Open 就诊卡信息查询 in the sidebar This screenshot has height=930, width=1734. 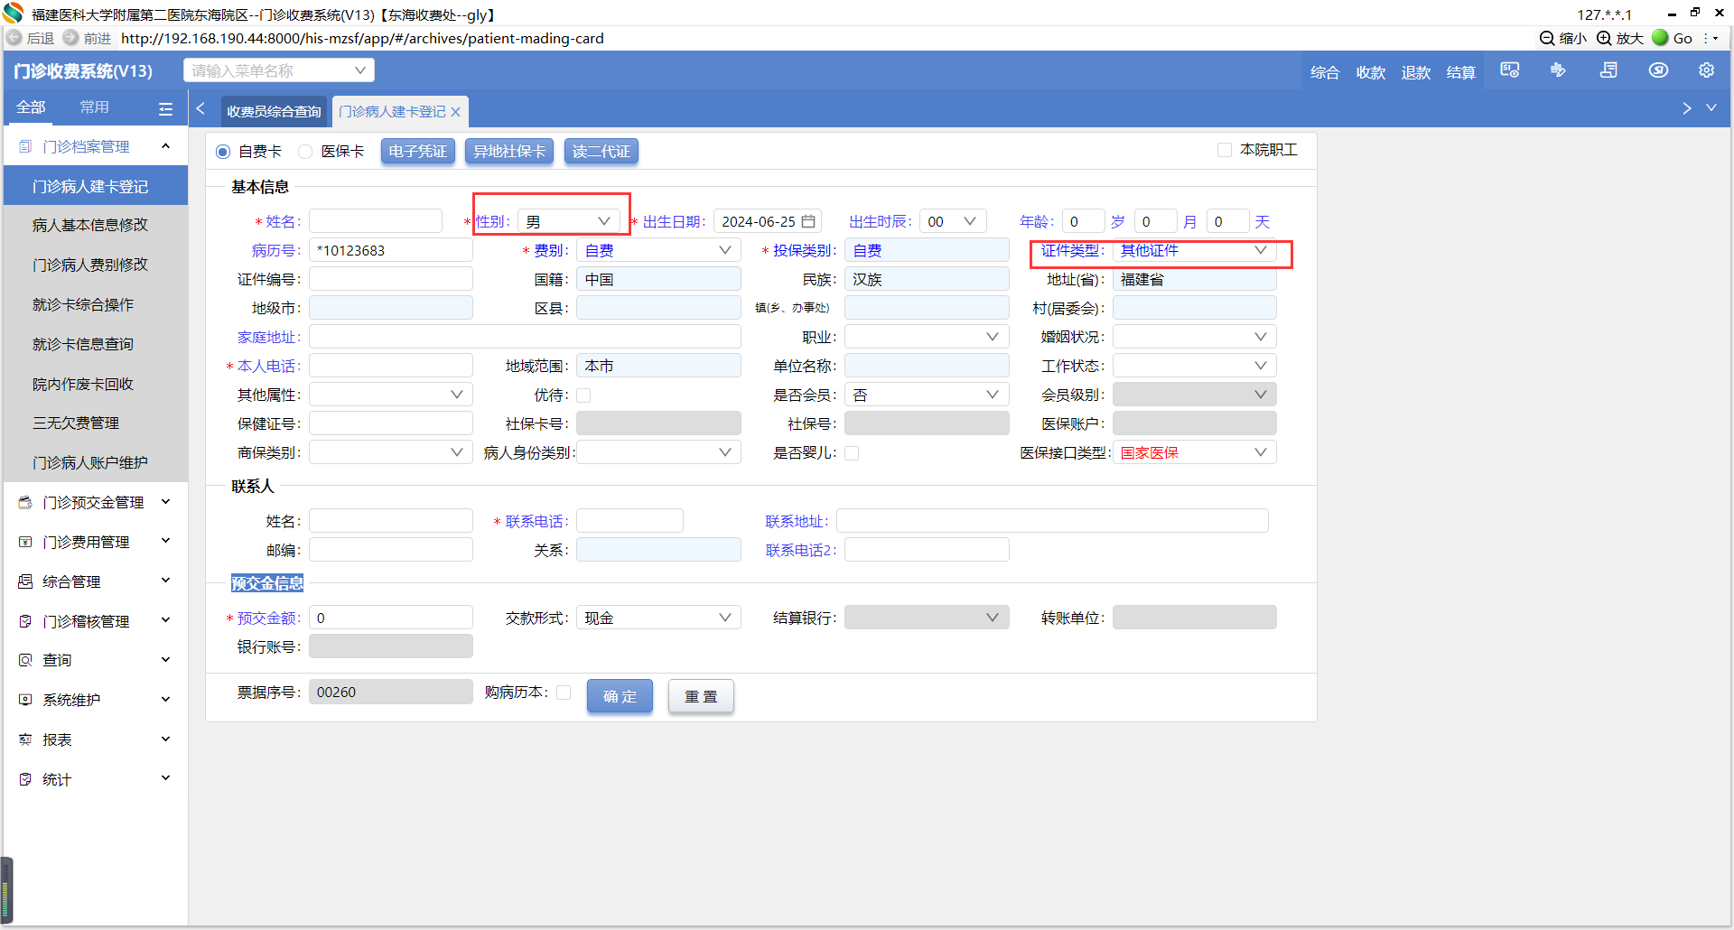coord(96,344)
